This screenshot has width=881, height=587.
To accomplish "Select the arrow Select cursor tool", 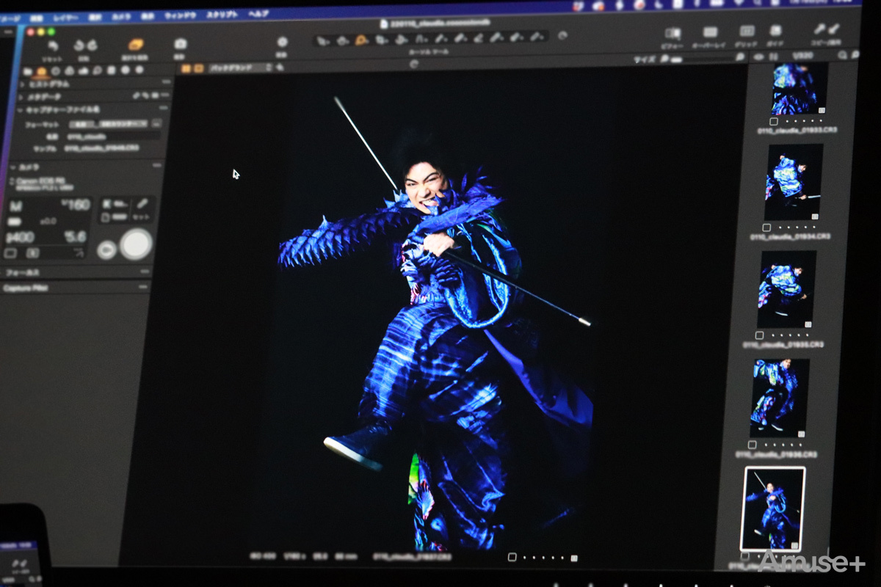I will pos(324,40).
